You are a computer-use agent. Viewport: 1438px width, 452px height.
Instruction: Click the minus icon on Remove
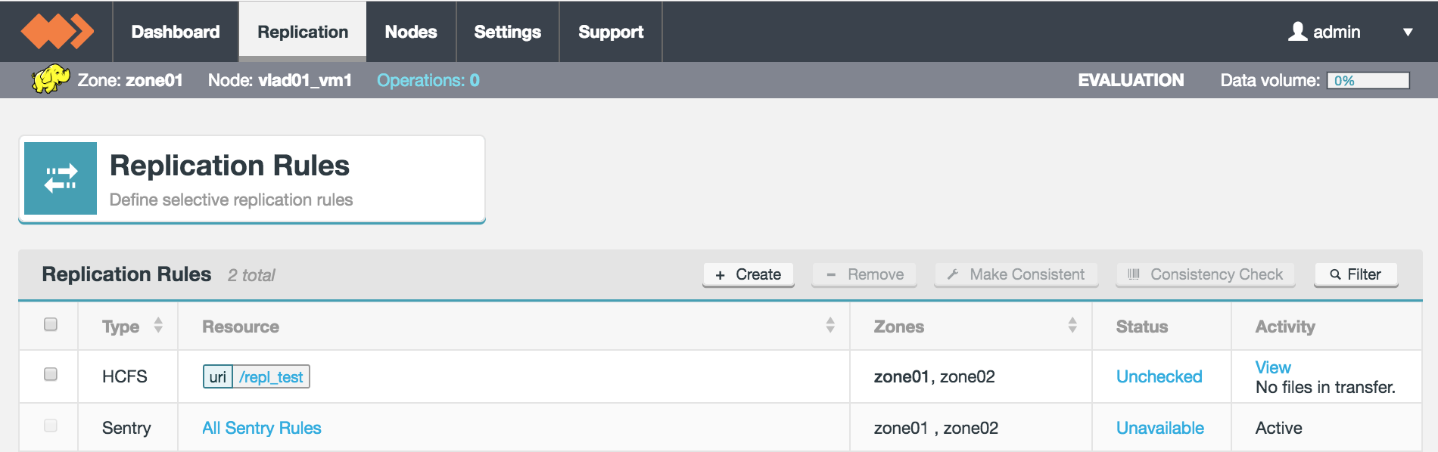(x=831, y=275)
